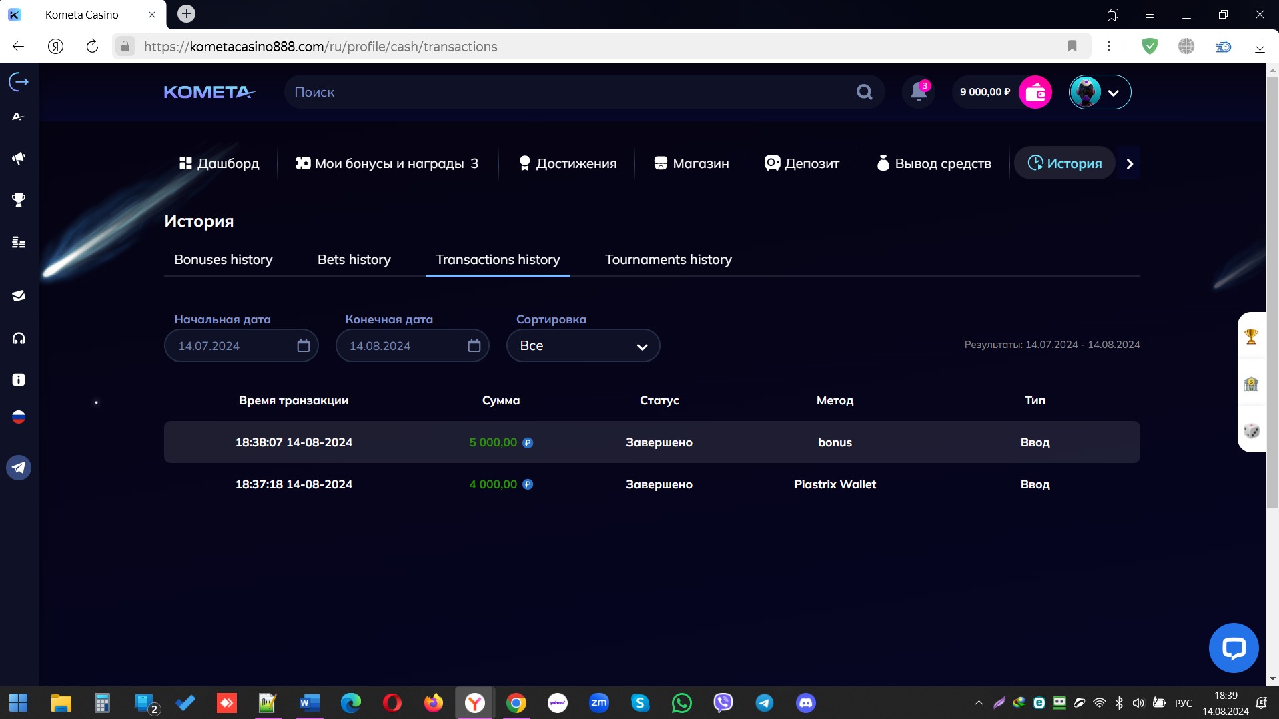Screen dimensions: 1279x719
Task: Click the pink wallet deposit icon
Action: (1035, 92)
